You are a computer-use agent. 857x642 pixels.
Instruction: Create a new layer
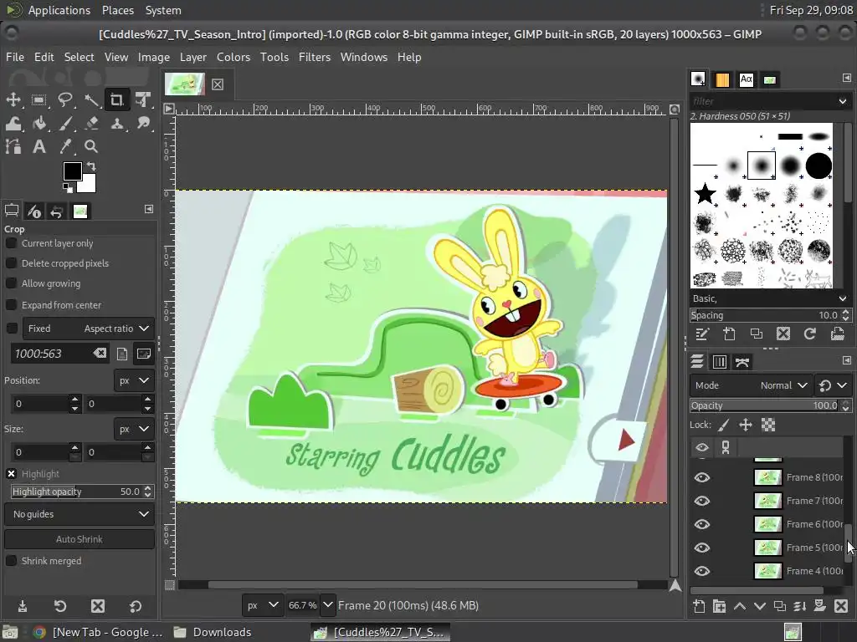point(699,606)
